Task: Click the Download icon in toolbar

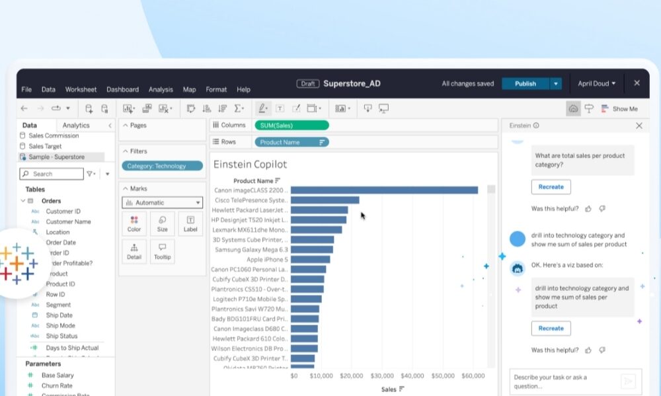Action: click(368, 108)
